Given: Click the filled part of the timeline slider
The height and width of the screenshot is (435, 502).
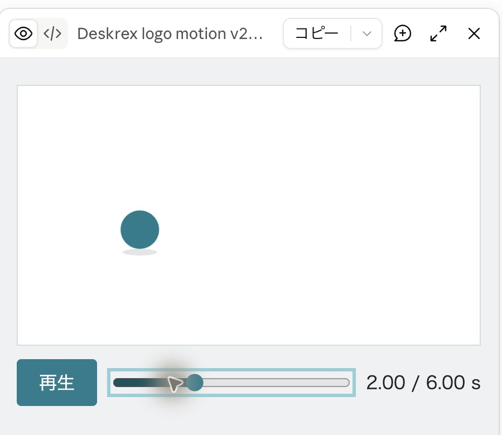Looking at the screenshot, I should (x=149, y=383).
